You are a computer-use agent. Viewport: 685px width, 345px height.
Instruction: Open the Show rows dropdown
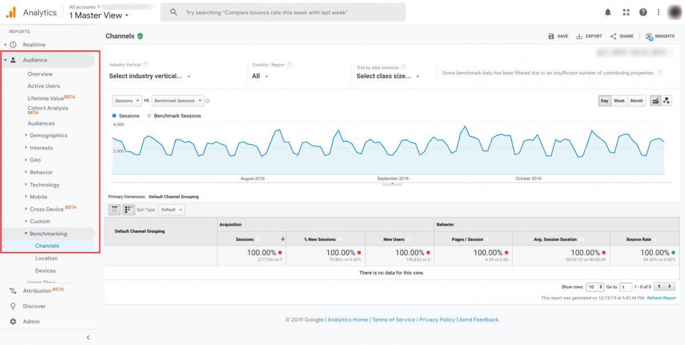(x=595, y=287)
